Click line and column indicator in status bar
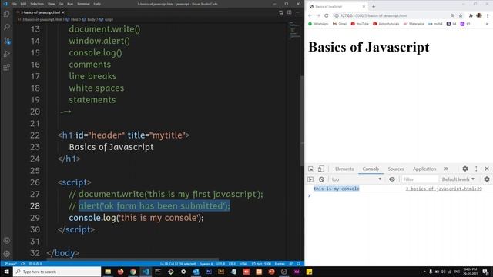The height and width of the screenshot is (277, 493). click(x=178, y=264)
